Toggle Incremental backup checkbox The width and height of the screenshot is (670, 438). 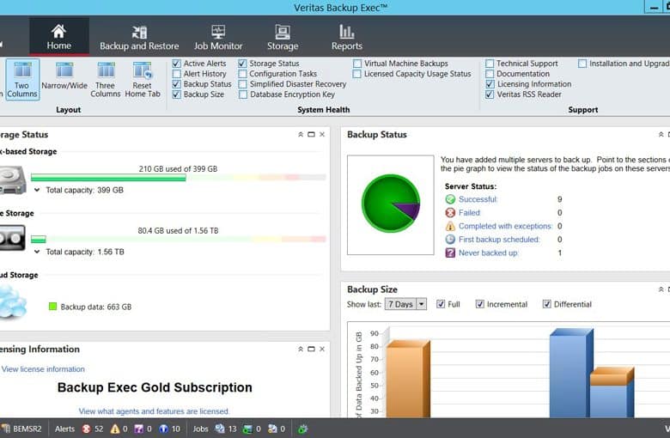click(480, 304)
